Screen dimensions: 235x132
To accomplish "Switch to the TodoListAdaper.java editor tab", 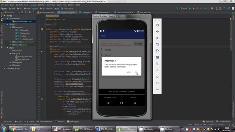I will [x=124, y=12].
